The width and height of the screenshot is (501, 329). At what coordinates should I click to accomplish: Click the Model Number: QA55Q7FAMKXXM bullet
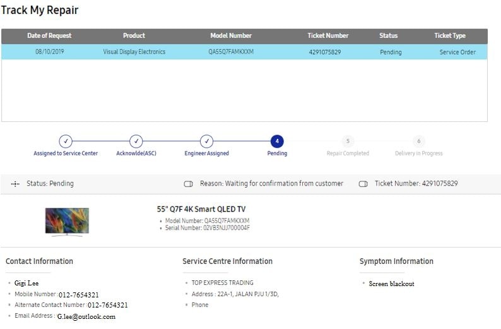(207, 220)
